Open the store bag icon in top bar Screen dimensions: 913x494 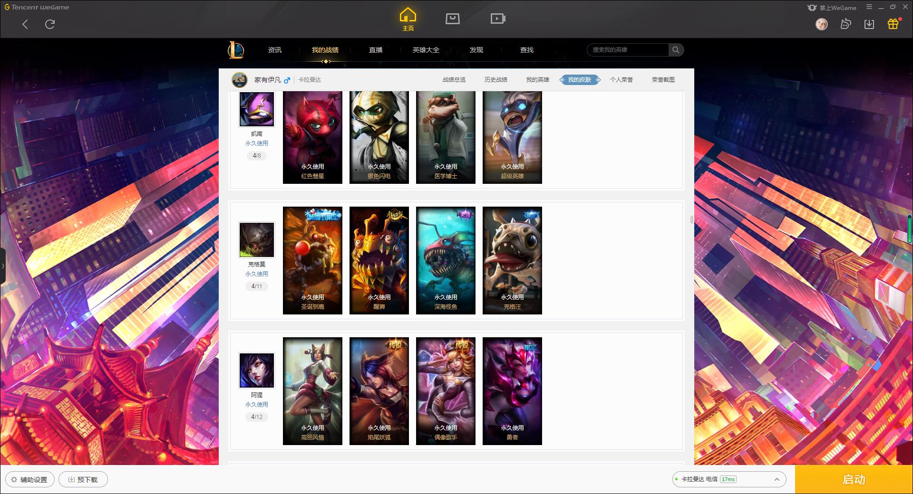tap(452, 19)
